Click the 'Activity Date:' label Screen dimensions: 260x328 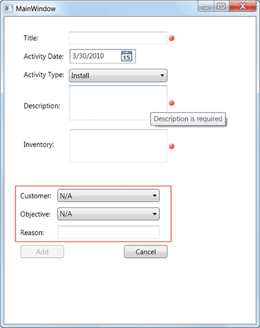coord(44,57)
